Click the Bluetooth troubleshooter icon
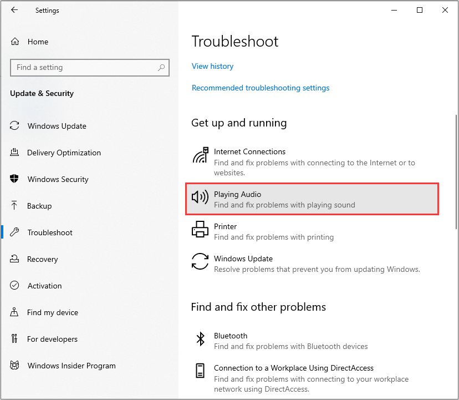The width and height of the screenshot is (459, 400). point(201,339)
